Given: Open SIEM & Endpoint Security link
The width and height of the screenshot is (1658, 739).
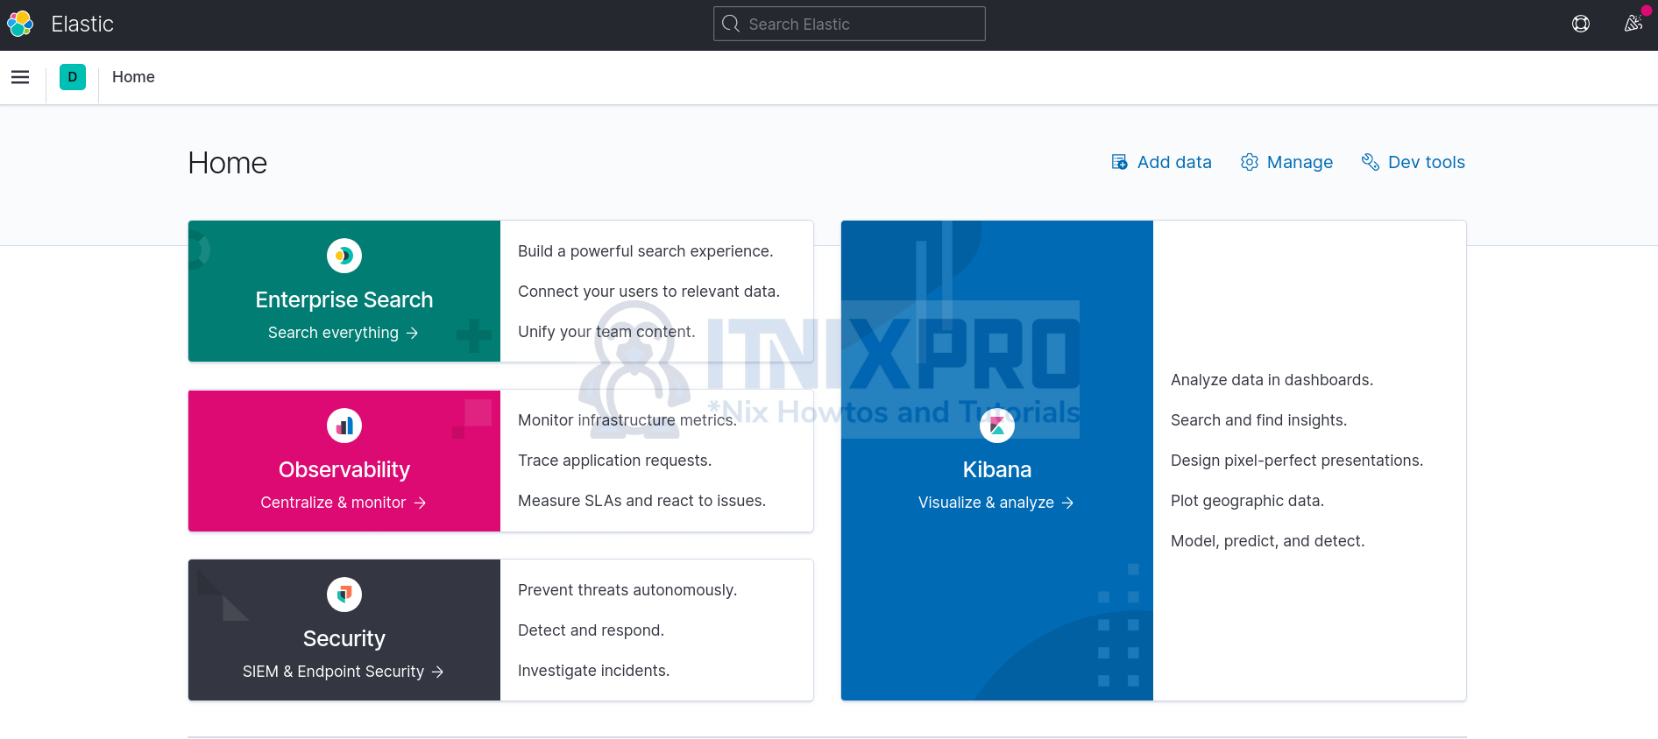Looking at the screenshot, I should (344, 672).
